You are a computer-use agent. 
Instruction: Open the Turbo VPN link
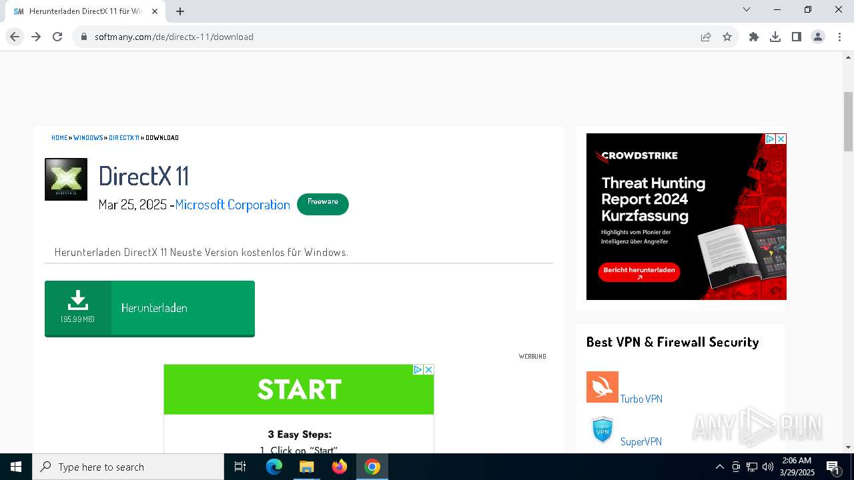pyautogui.click(x=641, y=399)
